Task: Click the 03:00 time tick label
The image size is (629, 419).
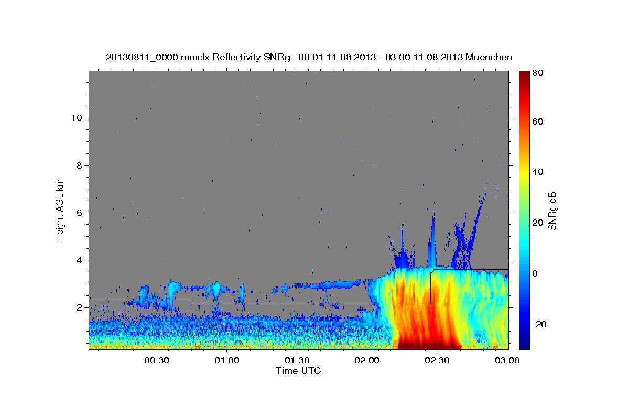Action: click(507, 360)
